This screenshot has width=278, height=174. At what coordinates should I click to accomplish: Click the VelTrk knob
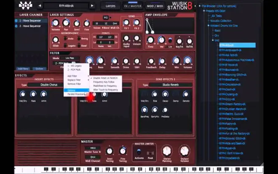190,42
